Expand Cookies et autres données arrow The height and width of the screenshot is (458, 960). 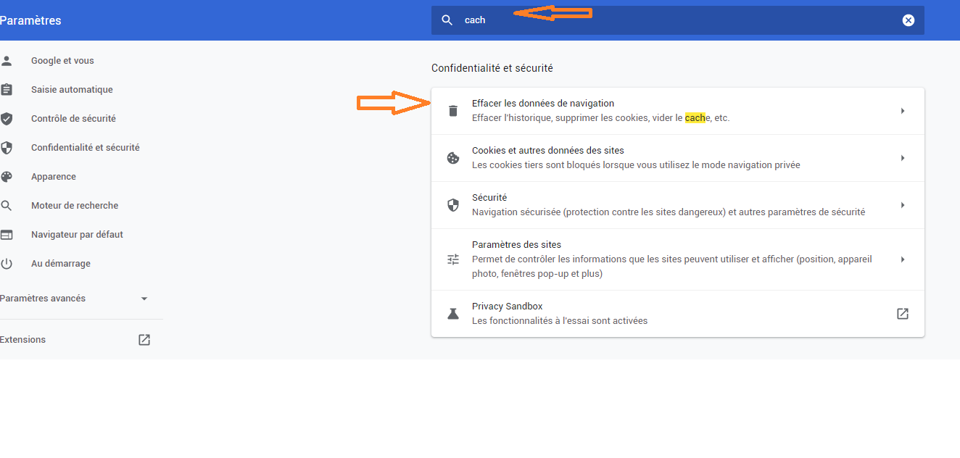click(902, 158)
